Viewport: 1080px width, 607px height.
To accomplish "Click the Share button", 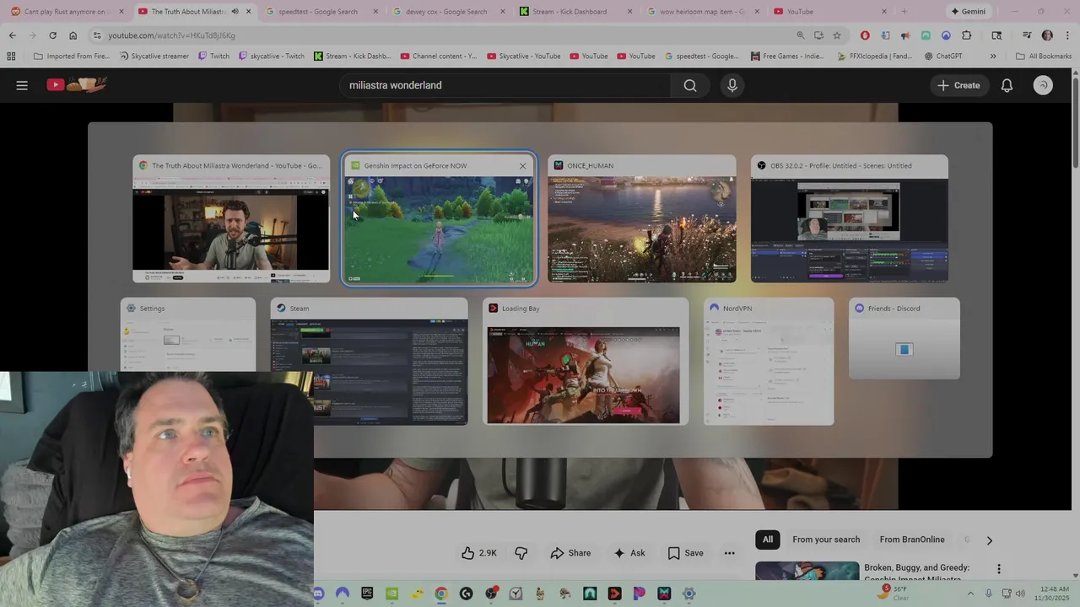I will click(570, 553).
